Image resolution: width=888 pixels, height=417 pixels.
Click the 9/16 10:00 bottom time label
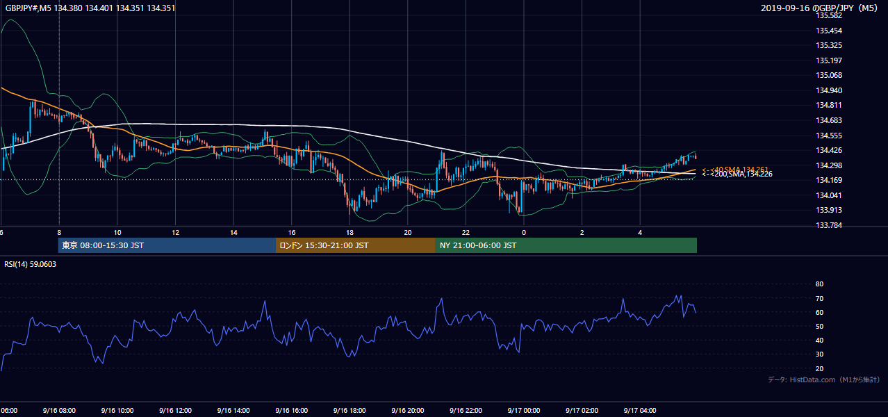pos(117,411)
